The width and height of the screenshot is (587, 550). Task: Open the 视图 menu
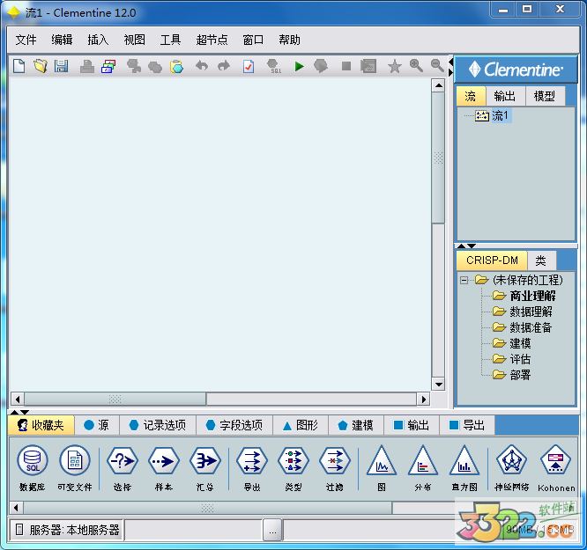pos(134,40)
